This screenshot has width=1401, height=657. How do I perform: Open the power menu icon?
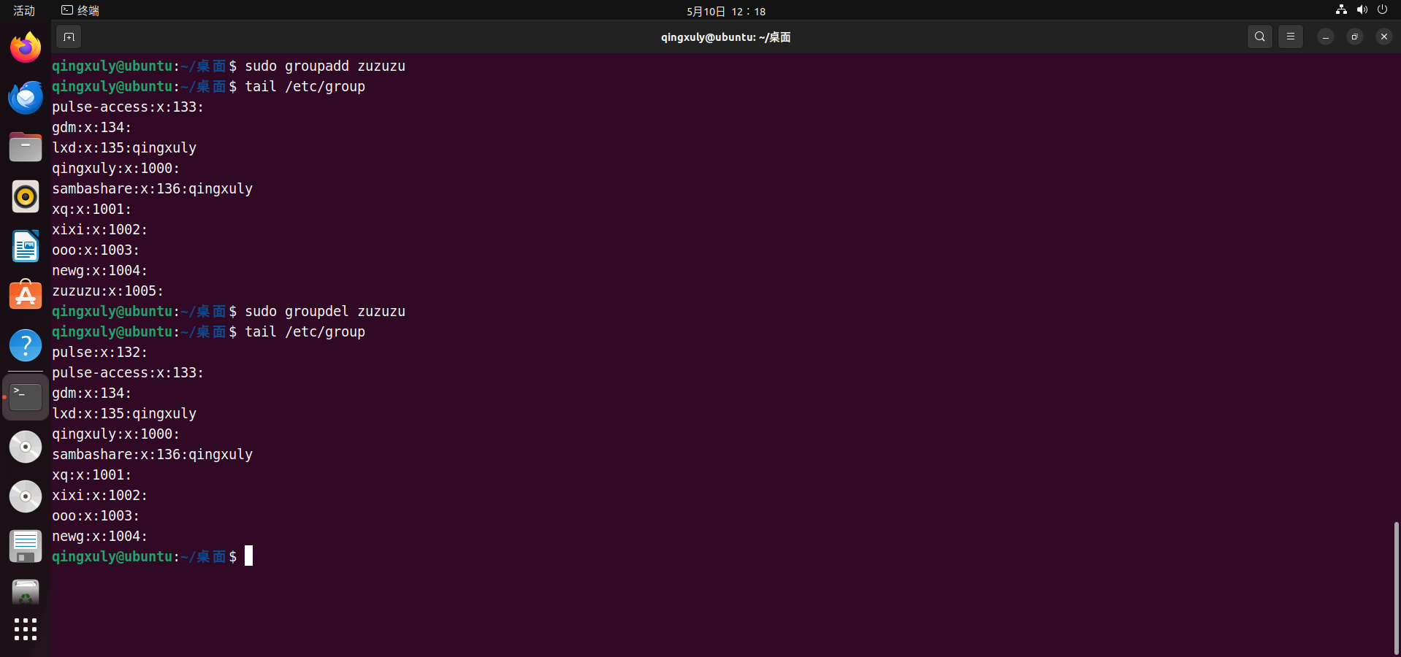1382,10
